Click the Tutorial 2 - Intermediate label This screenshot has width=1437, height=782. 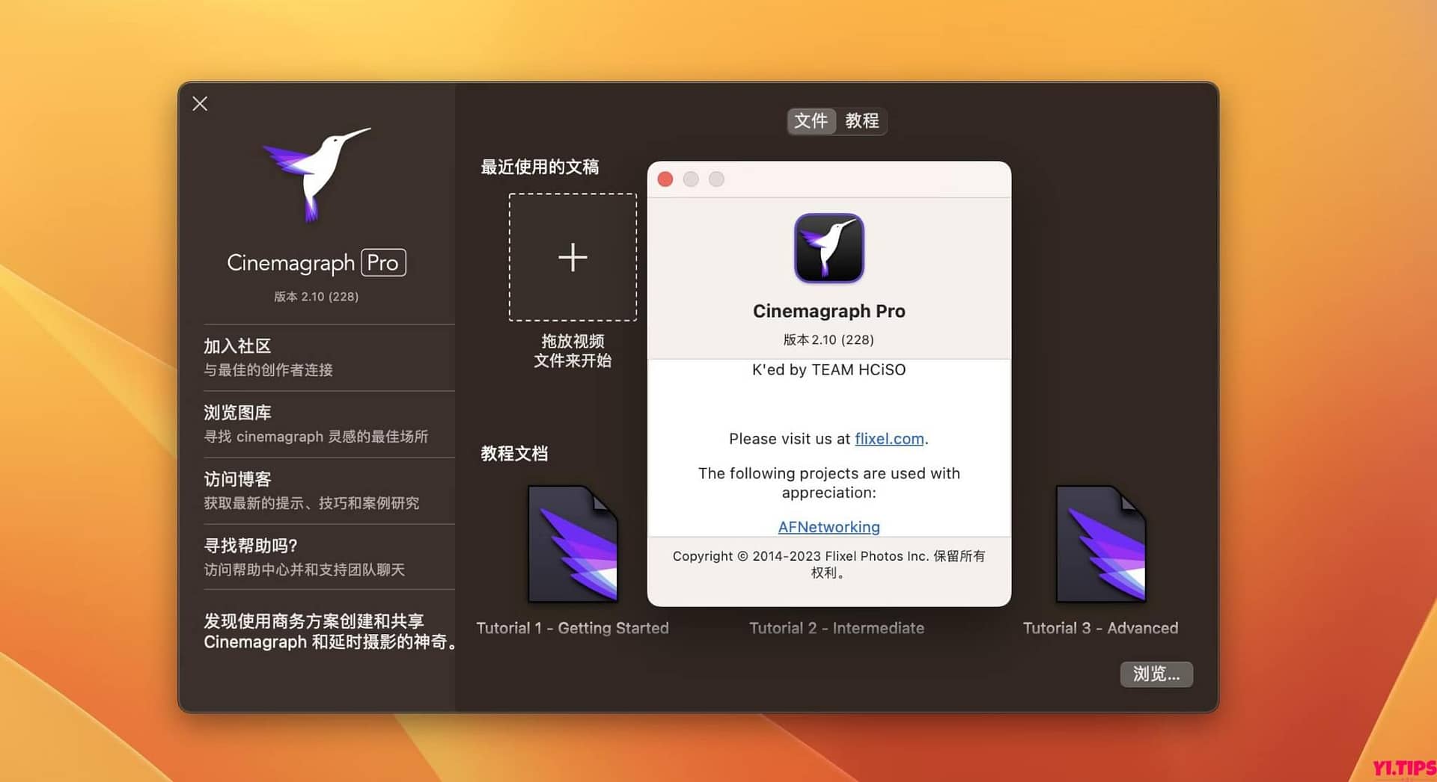coord(837,628)
